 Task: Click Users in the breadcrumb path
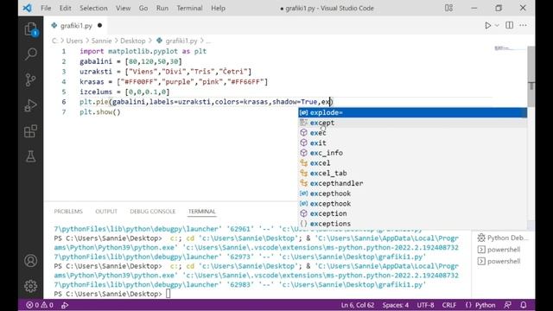pyautogui.click(x=74, y=41)
